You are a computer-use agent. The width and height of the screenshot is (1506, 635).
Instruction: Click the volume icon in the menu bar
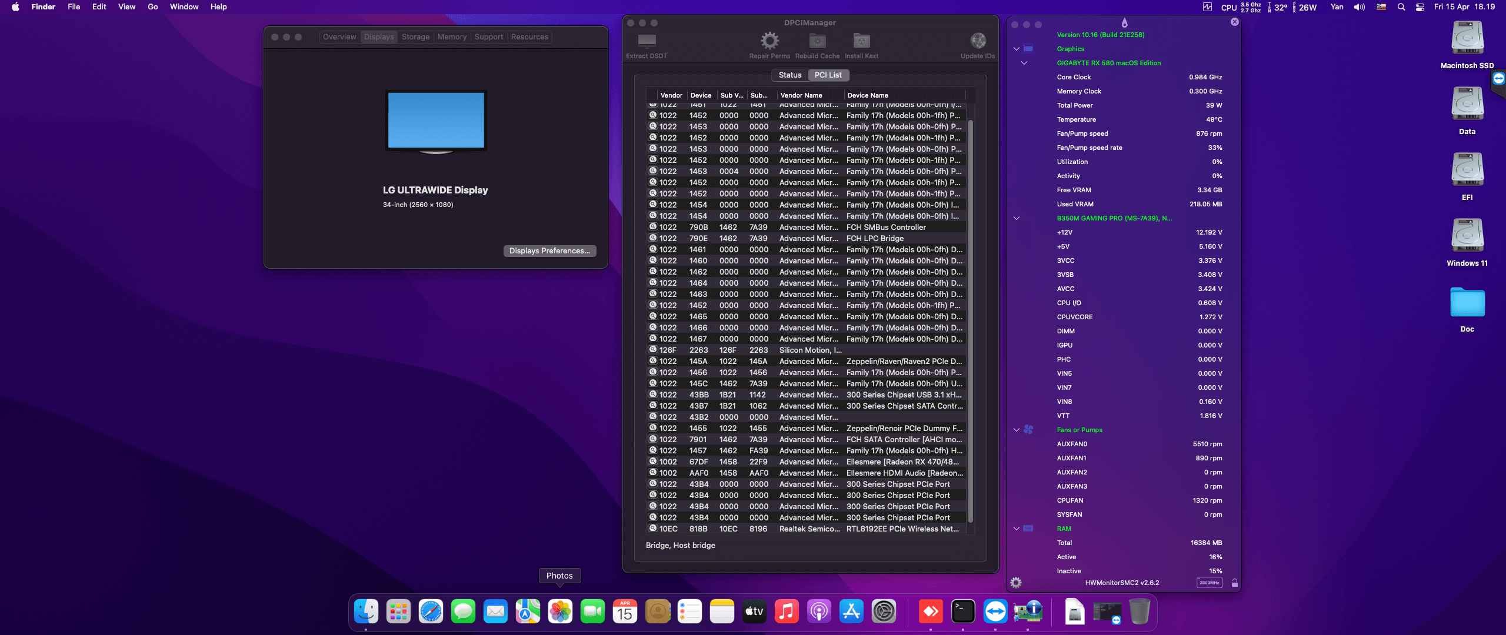point(1359,7)
